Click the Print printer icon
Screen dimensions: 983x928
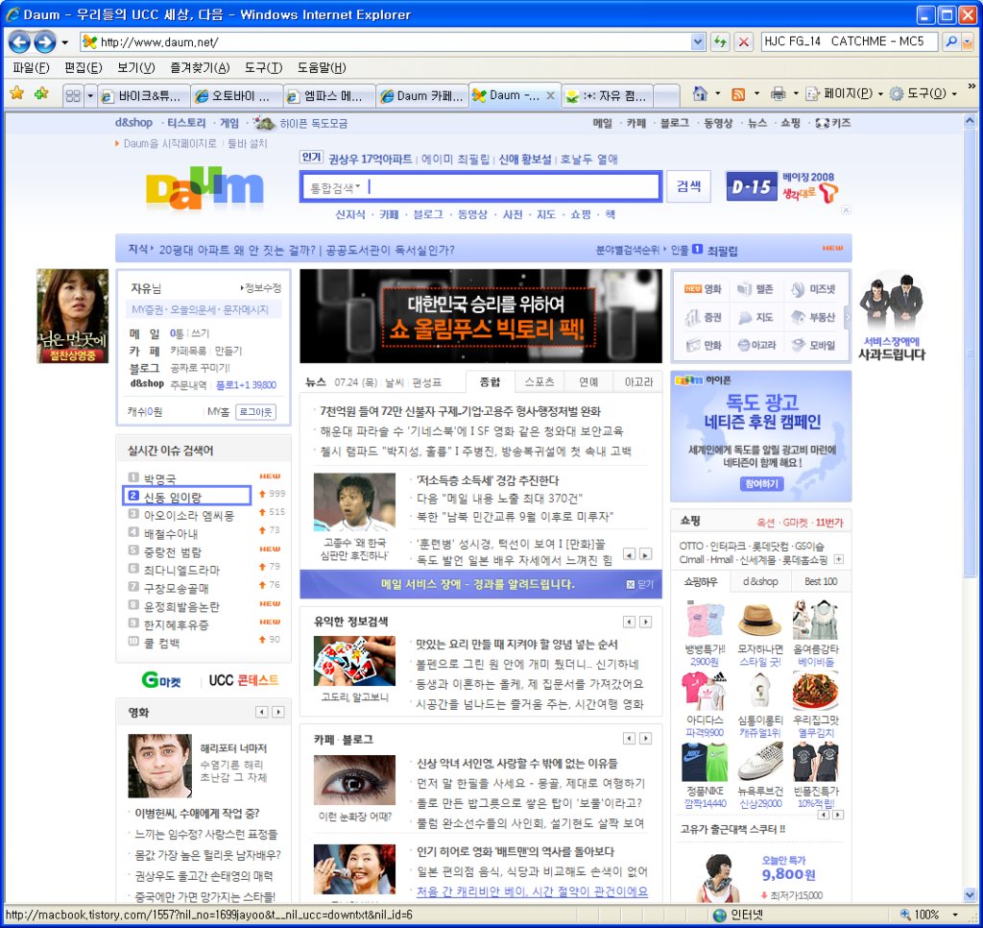pyautogui.click(x=778, y=94)
